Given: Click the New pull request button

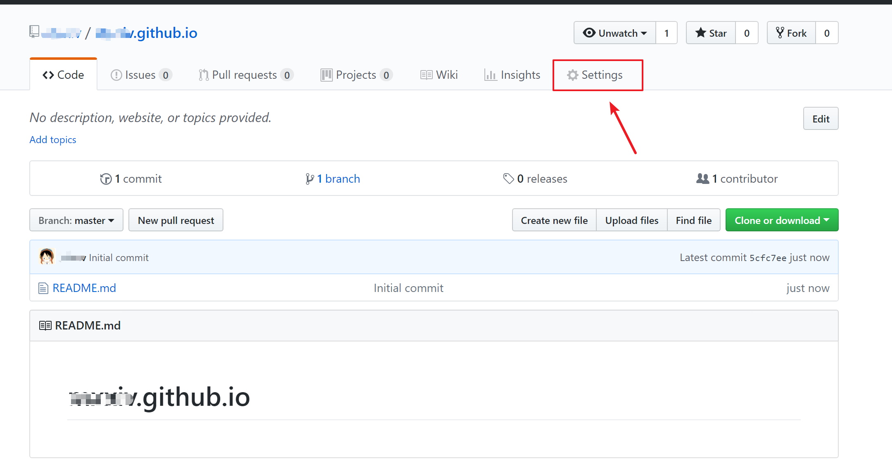Looking at the screenshot, I should (176, 220).
